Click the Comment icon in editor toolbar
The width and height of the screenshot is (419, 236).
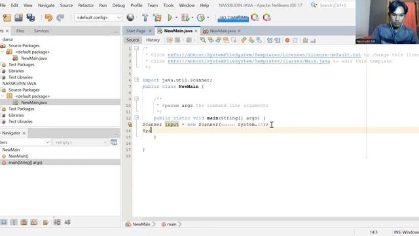[x=305, y=40]
